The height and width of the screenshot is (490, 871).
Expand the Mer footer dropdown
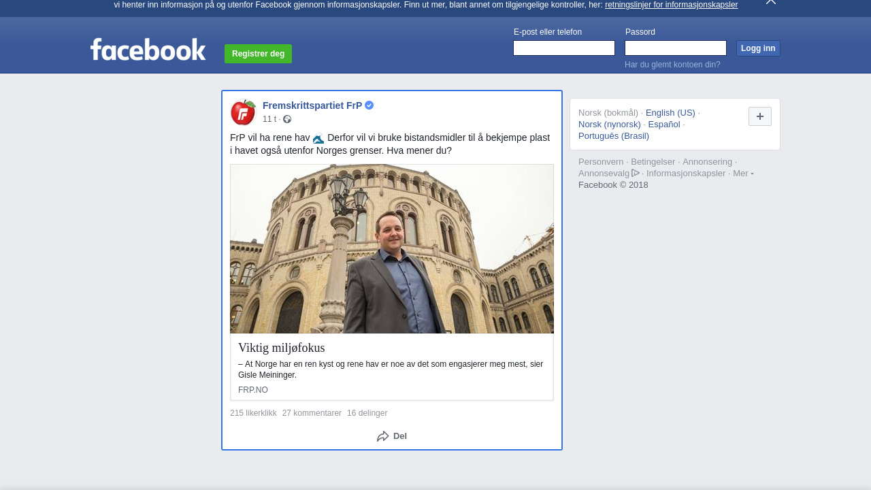pos(743,174)
